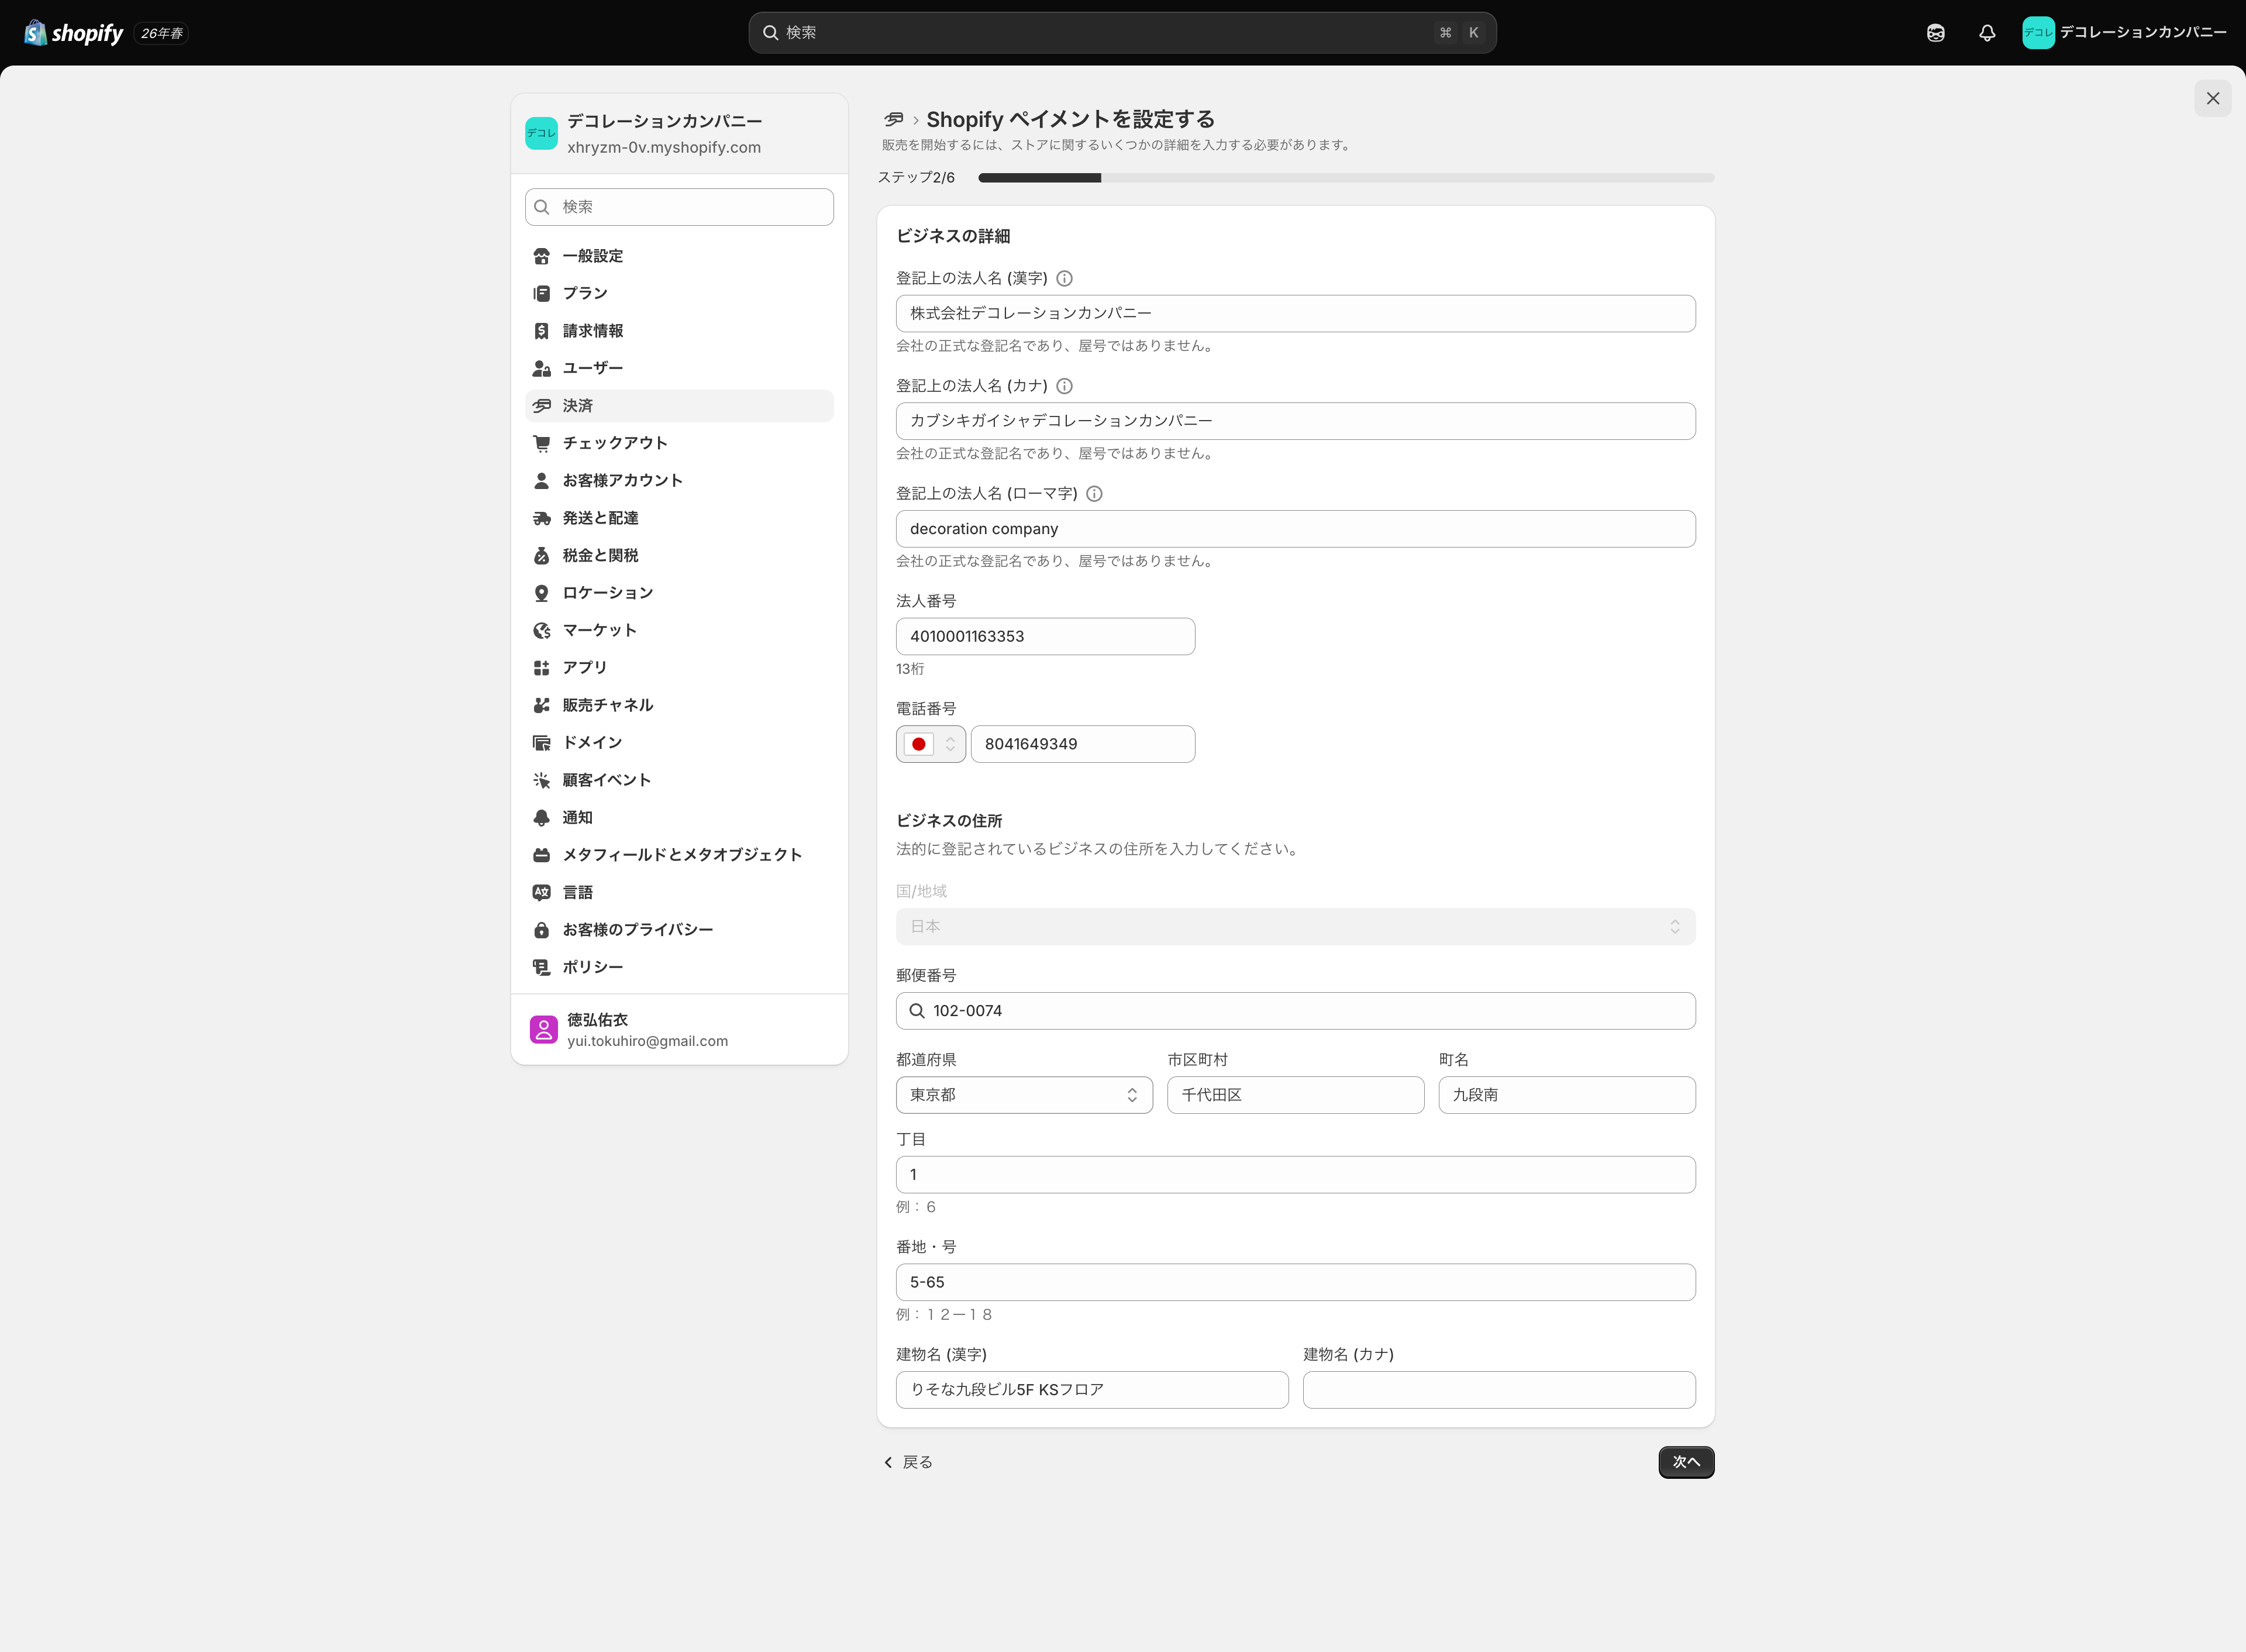2246x1652 pixels.
Task: Click the 戻る back link
Action: pos(908,1462)
